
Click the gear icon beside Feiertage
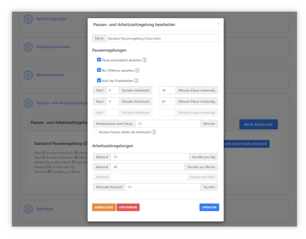28,209
